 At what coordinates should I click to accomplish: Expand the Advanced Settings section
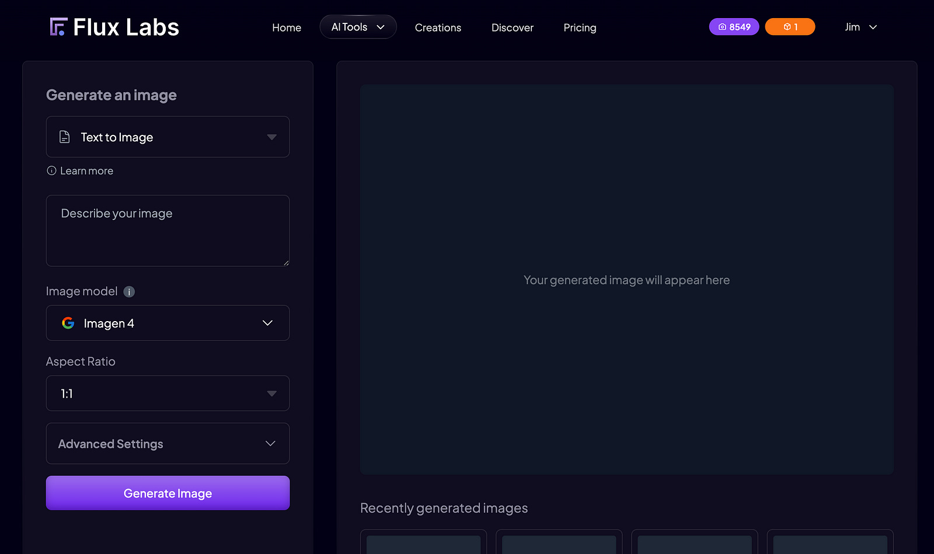coord(168,443)
